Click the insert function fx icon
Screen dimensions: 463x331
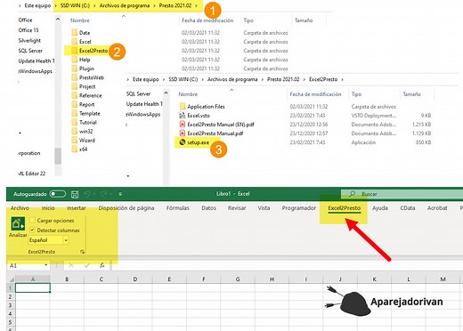point(102,265)
